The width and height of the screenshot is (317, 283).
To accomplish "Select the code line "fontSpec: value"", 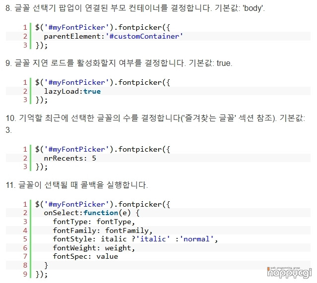I will [x=85, y=257].
